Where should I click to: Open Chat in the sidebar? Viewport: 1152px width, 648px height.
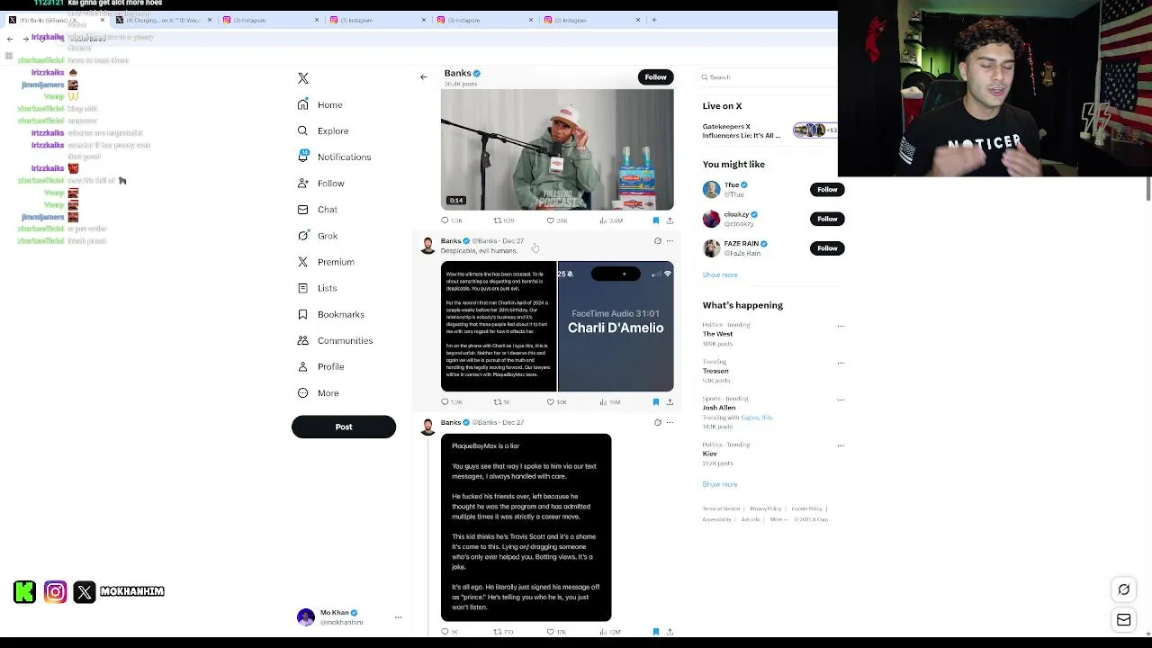pyautogui.click(x=317, y=210)
